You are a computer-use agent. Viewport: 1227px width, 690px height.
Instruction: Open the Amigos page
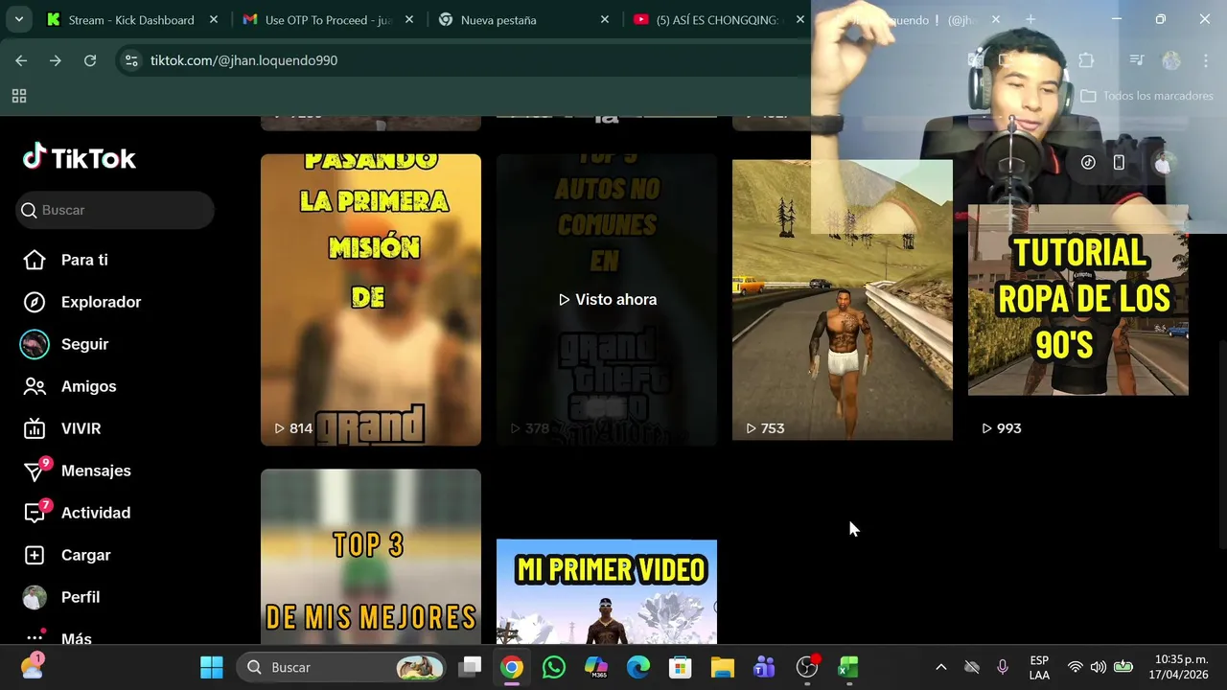pyautogui.click(x=69, y=386)
